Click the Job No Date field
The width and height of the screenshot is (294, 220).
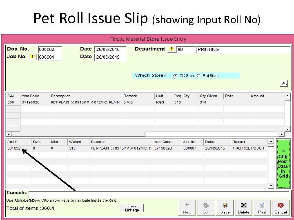110,57
